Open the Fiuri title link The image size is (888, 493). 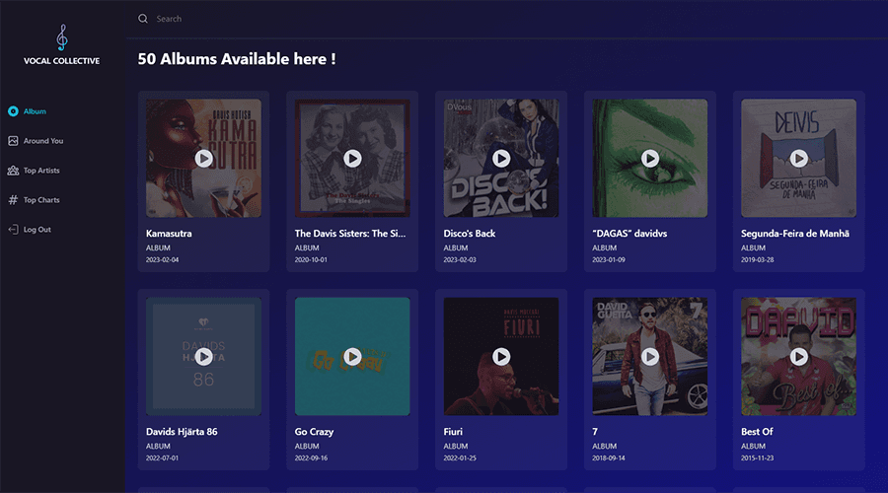(x=453, y=431)
